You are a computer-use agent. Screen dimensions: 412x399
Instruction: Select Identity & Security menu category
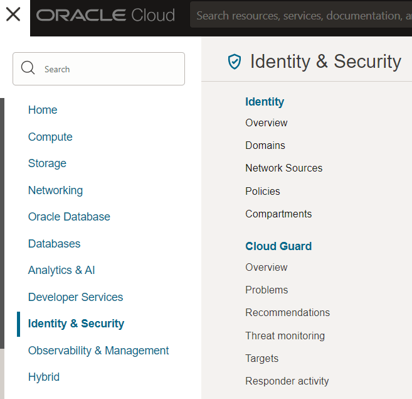(x=76, y=324)
